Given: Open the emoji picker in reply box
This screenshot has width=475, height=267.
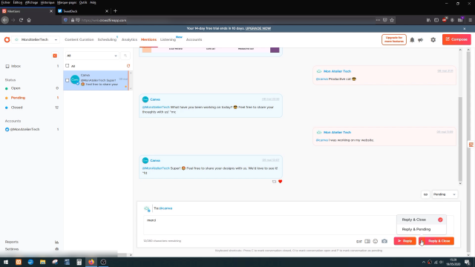Looking at the screenshot, I should (x=376, y=241).
